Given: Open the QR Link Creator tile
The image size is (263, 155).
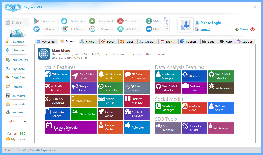Looking at the screenshot, I should point(137,88).
